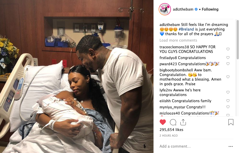Like frstladyo8's Congratulations comment

point(228,58)
